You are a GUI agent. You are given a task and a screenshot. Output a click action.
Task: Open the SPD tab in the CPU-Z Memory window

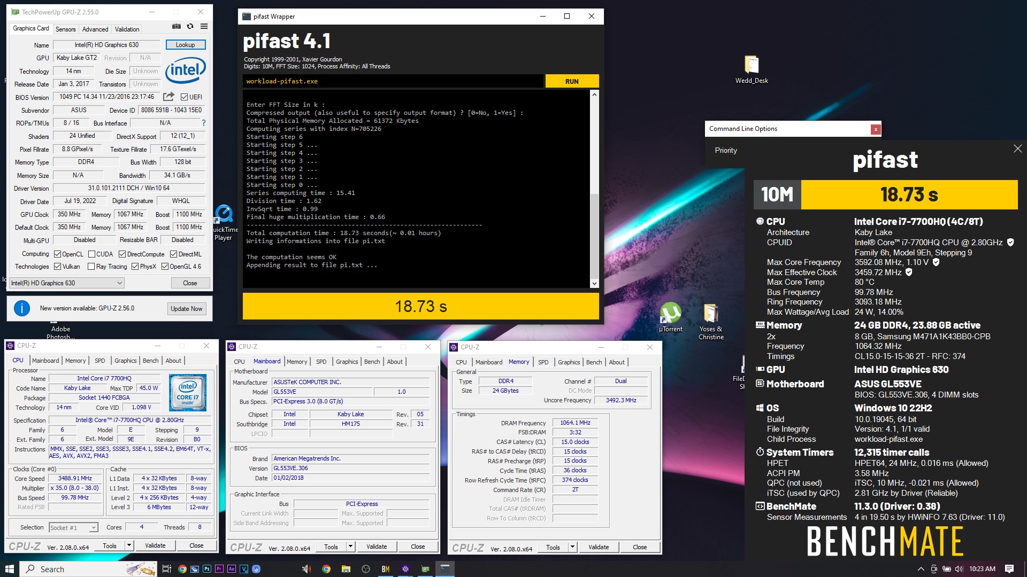coord(543,362)
